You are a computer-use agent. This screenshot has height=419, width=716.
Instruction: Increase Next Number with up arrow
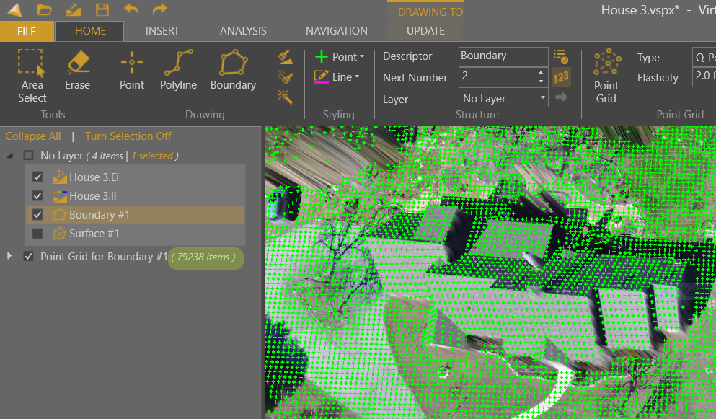coord(541,72)
